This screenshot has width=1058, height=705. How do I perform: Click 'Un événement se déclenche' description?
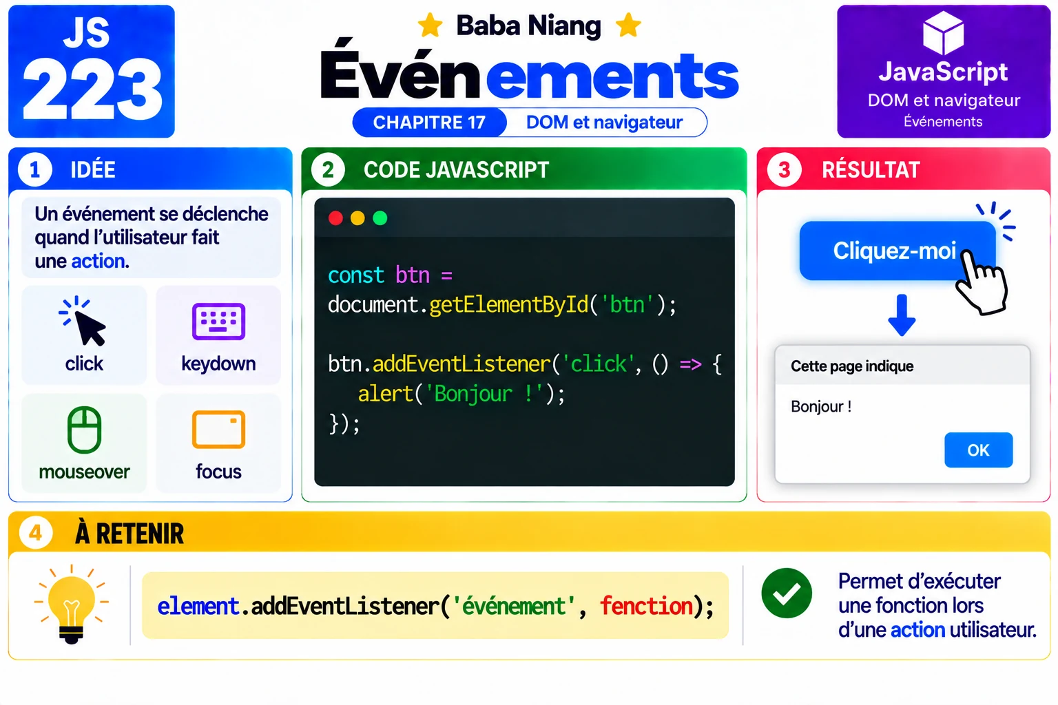(x=151, y=238)
